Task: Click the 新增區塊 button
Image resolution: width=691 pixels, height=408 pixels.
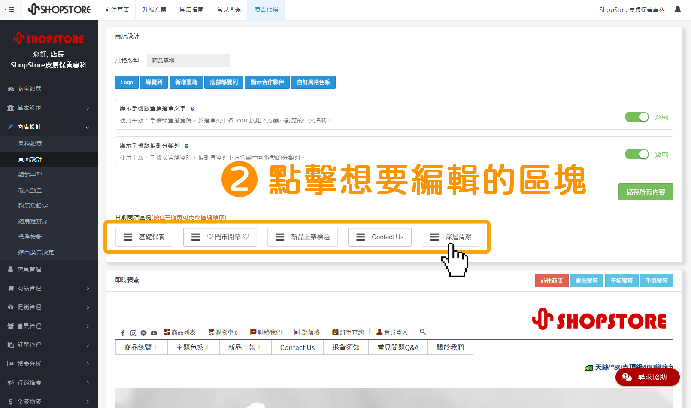Action: coord(186,82)
